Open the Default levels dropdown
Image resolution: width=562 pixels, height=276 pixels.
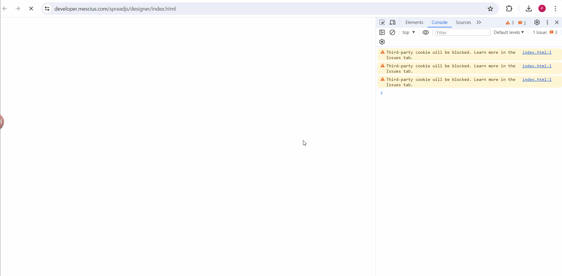[509, 32]
